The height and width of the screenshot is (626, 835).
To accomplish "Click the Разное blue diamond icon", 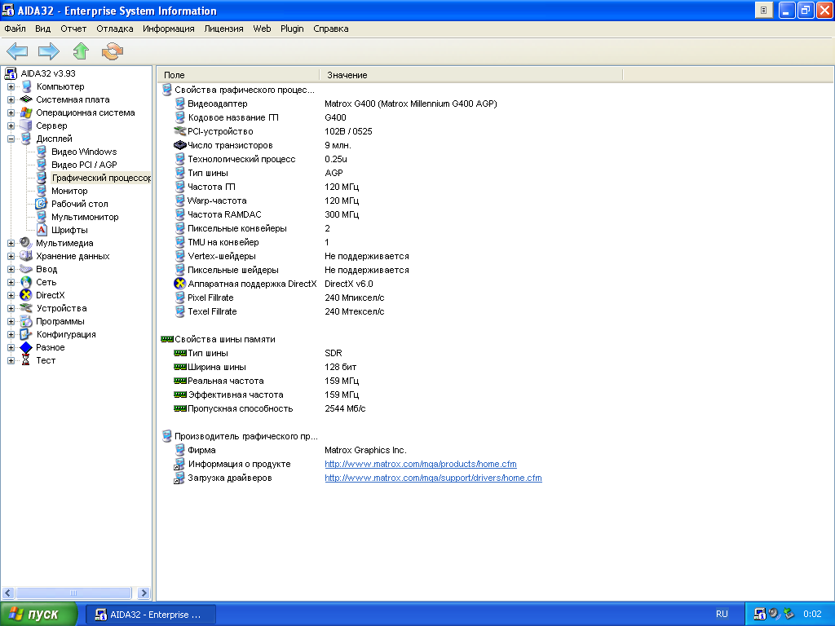I will 26,347.
